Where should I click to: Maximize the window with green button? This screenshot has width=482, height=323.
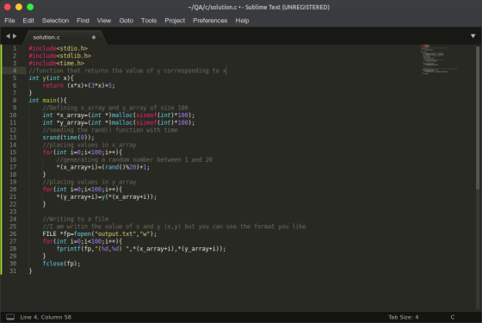point(30,7)
